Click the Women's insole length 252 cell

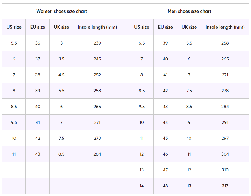pos(97,75)
